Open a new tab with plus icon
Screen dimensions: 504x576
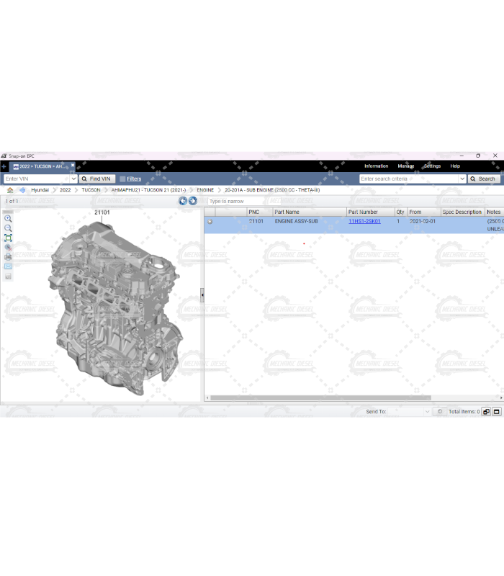click(x=4, y=166)
